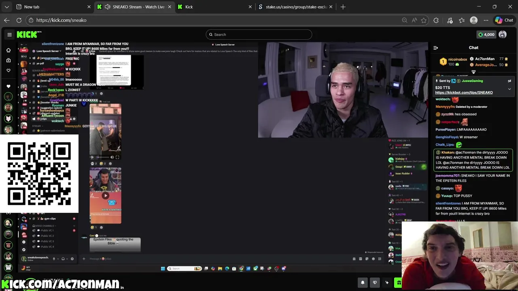Open the Kick sidebar hamburger menu

pyautogui.click(x=9, y=34)
